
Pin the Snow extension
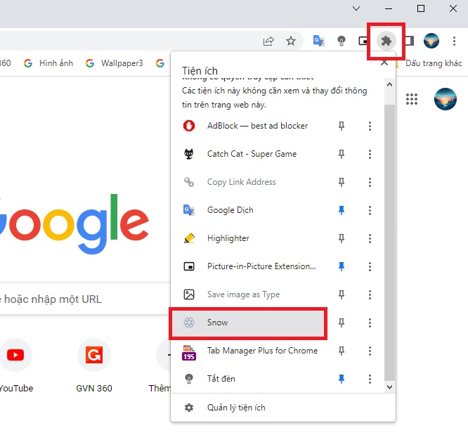tap(342, 323)
